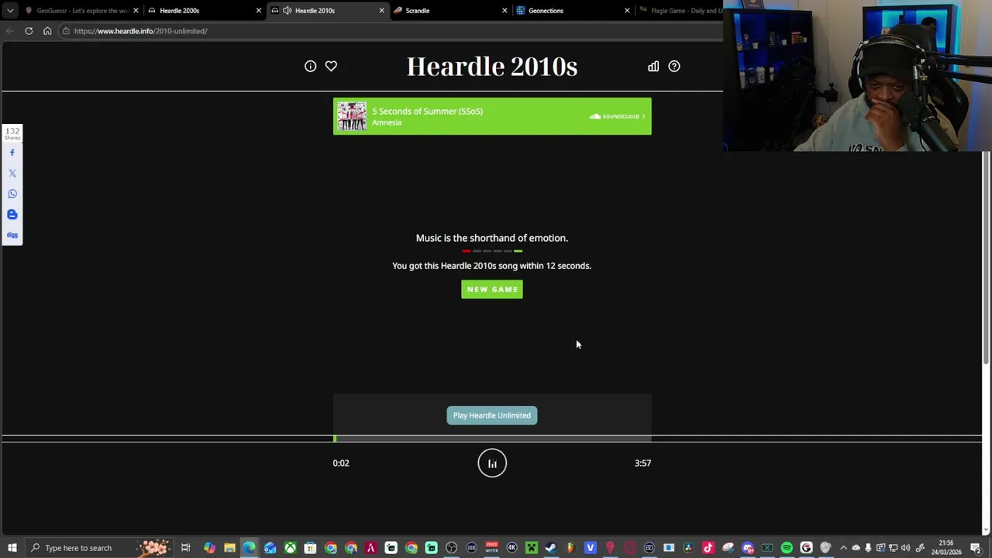This screenshot has height=558, width=992.
Task: Open OBS Studio from the taskbar
Action: click(x=451, y=548)
